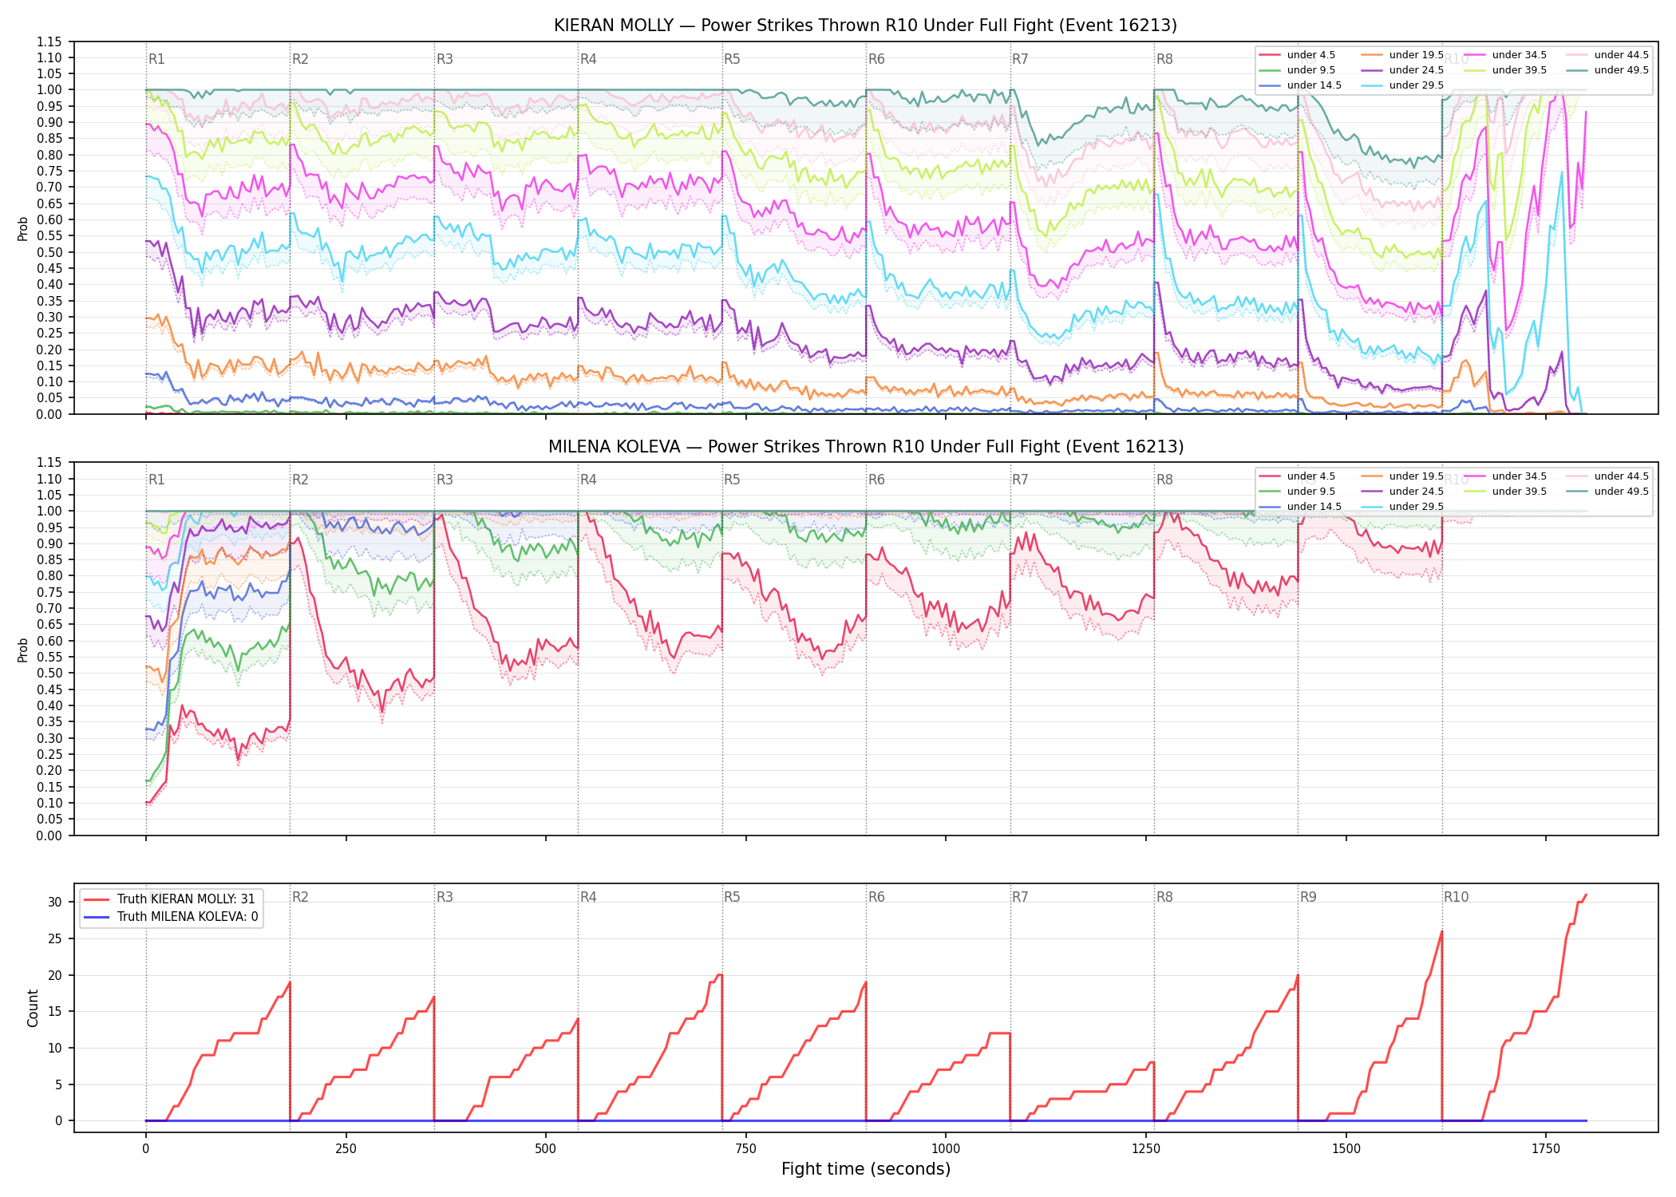Click the R5 round label in the top chart
Image resolution: width=1676 pixels, height=1197 pixels.
[x=732, y=59]
